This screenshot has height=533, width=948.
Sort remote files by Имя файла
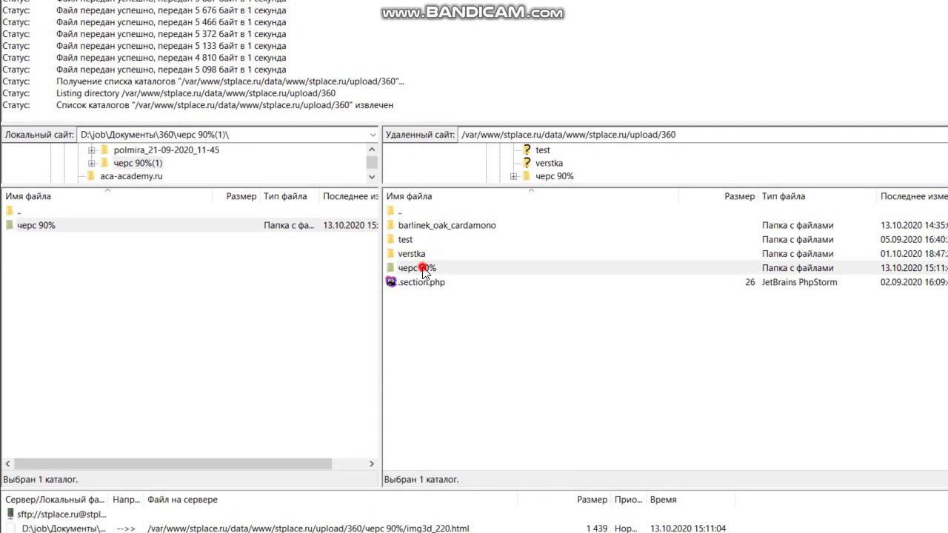click(x=531, y=196)
